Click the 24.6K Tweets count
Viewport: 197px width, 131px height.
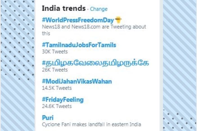pos(57,106)
